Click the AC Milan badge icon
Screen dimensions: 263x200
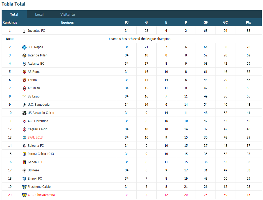tap(24, 88)
